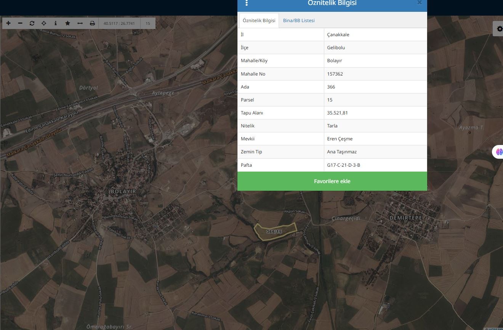The width and height of the screenshot is (503, 330).
Task: Switch to Bina/BB Listesi tab
Action: tap(299, 21)
